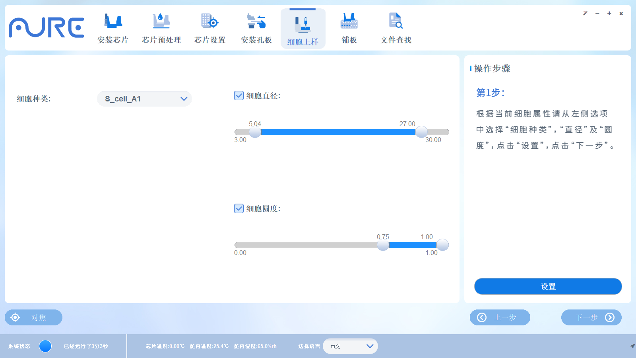Switch to the 细胞上样 tab
636x358 pixels.
point(303,29)
